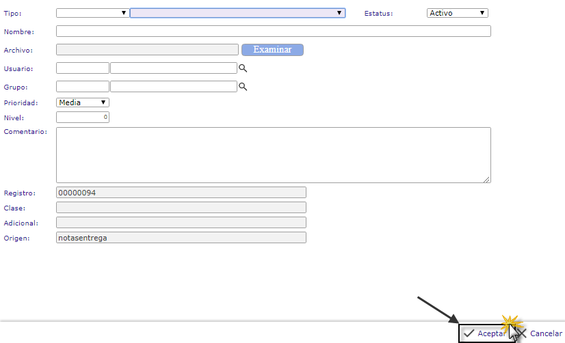Open the Prioridad dropdown showing Media
The height and width of the screenshot is (343, 565).
[83, 102]
